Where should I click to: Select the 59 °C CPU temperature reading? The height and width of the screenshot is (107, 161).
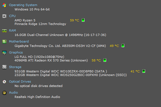pyautogui.click(x=75, y=20)
